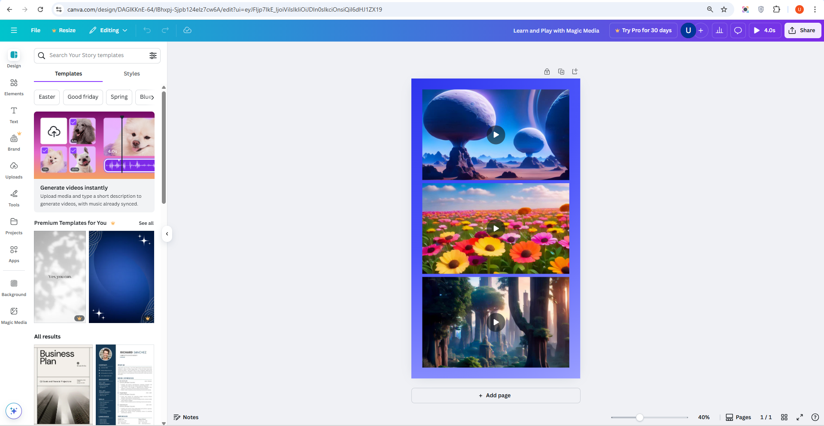The image size is (824, 426).
Task: Lock the selected page using the padlock icon
Action: click(x=547, y=71)
